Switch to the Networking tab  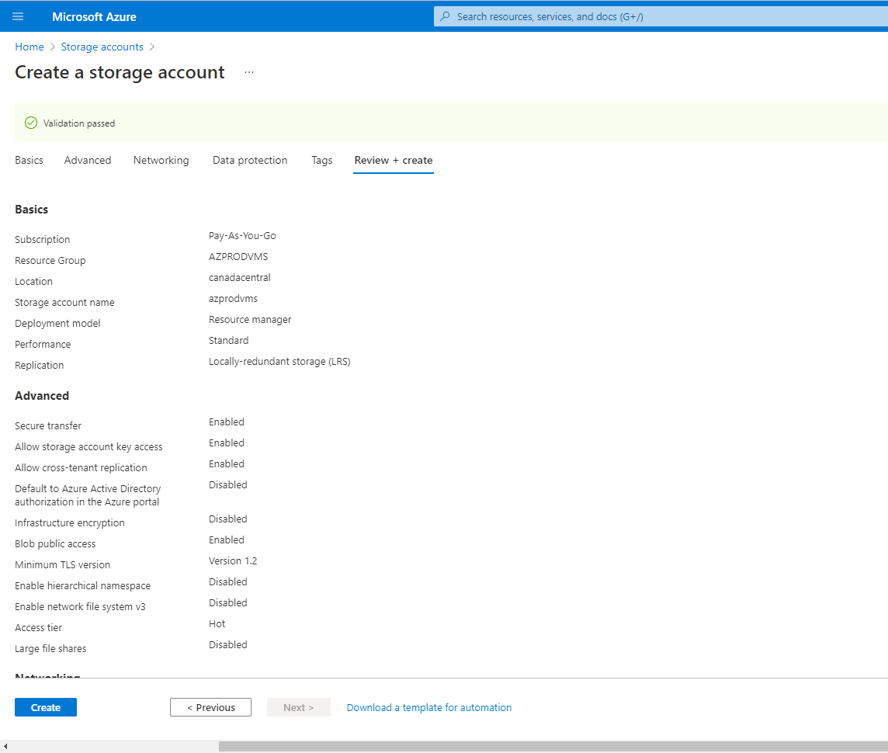click(161, 160)
